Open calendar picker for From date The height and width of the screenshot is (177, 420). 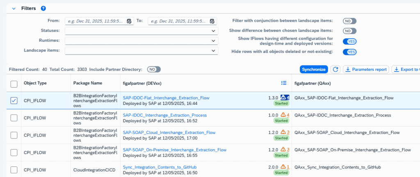tap(129, 21)
